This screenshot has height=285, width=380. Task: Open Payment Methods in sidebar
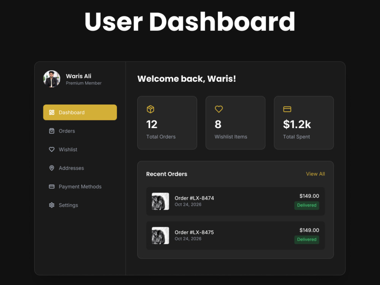click(x=80, y=187)
